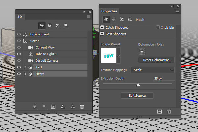Image resolution: width=198 pixels, height=132 pixels.
Task: Toggle visibility of Scene
Action: click(x=19, y=41)
